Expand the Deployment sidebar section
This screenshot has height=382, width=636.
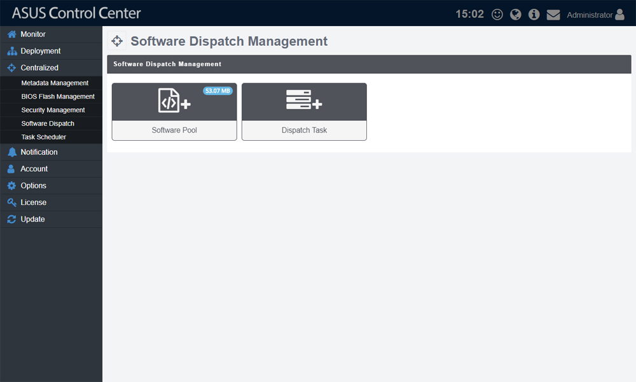click(x=41, y=51)
